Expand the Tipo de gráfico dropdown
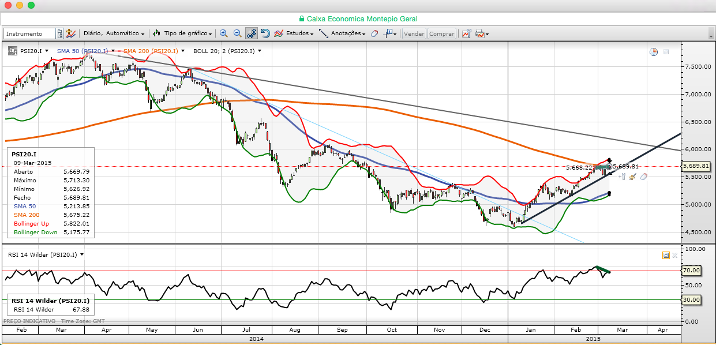 183,34
